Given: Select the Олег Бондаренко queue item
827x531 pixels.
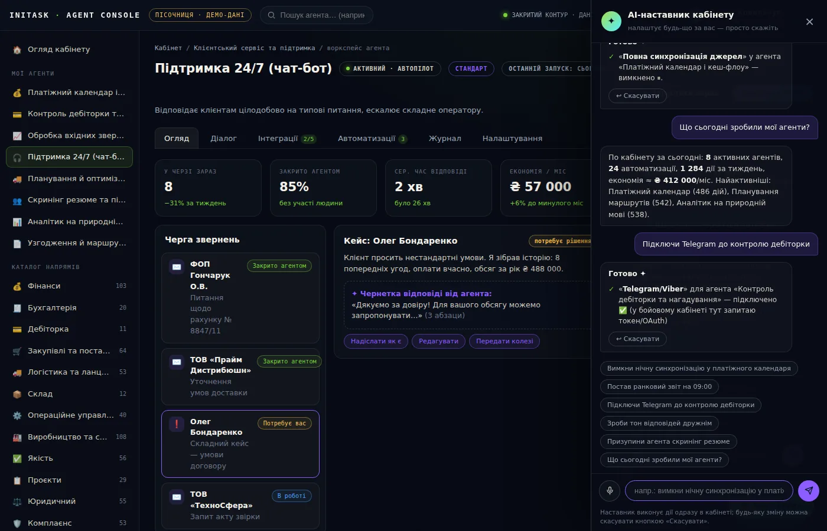Looking at the screenshot, I should click(x=240, y=444).
